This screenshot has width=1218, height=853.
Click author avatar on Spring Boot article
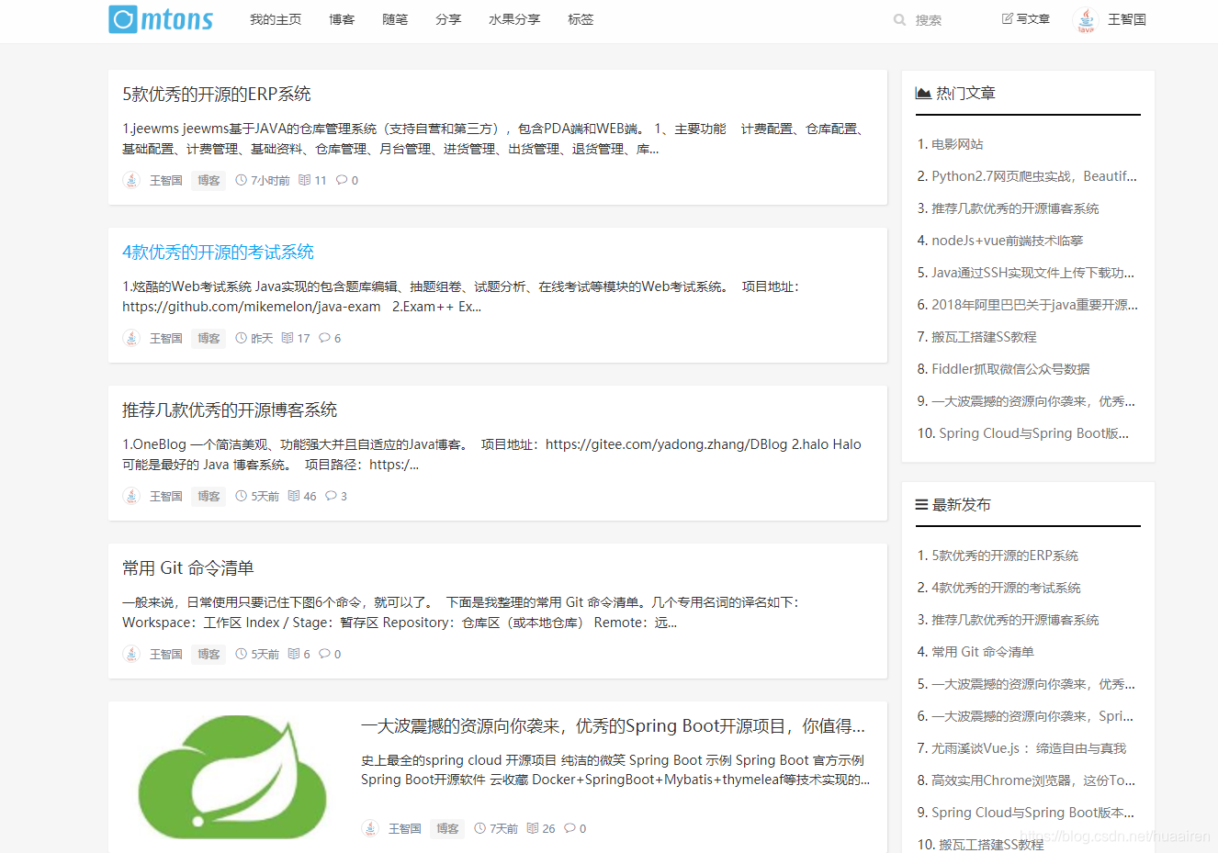(x=370, y=827)
